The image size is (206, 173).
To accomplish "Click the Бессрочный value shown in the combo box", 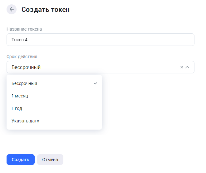I will point(26,67).
